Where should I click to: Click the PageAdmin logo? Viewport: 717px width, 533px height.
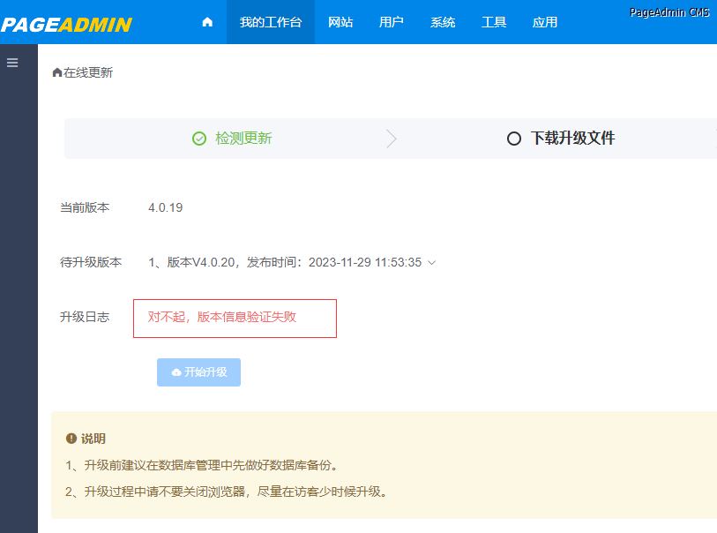coord(66,25)
